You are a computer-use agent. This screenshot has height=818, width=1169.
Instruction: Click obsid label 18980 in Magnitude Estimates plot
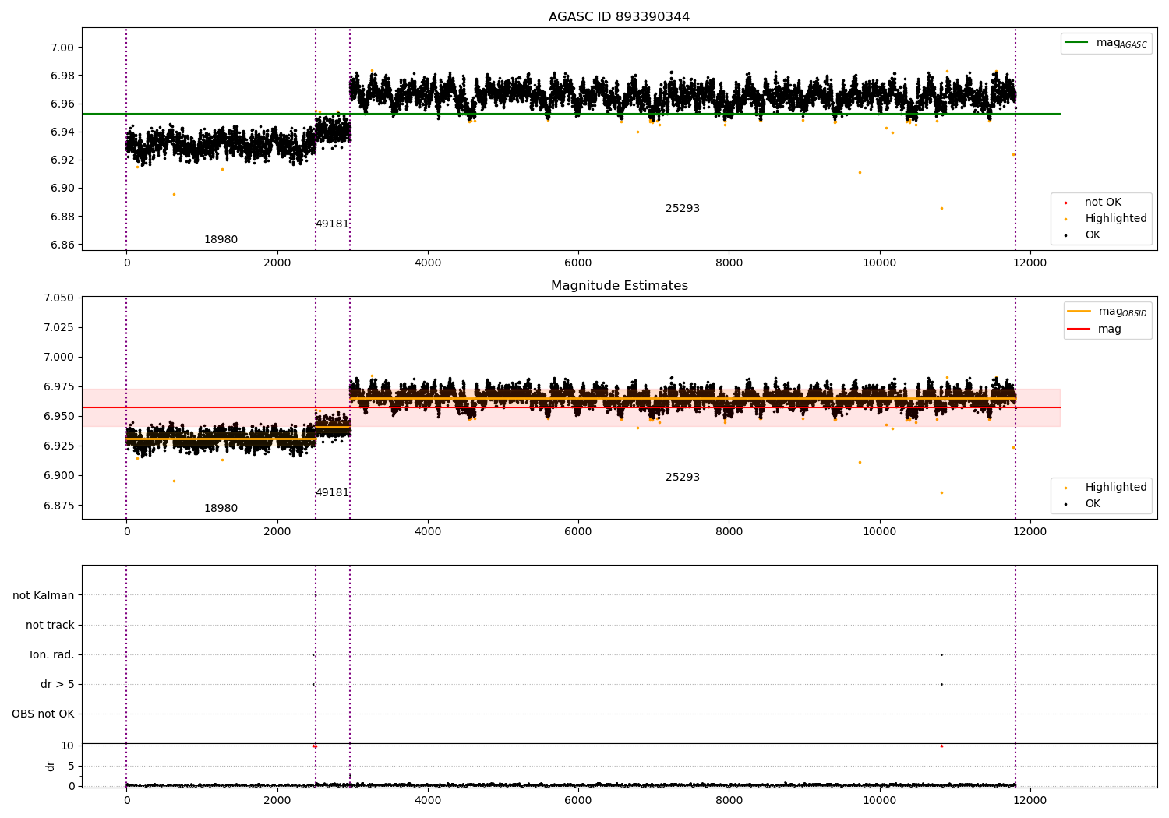coord(221,509)
